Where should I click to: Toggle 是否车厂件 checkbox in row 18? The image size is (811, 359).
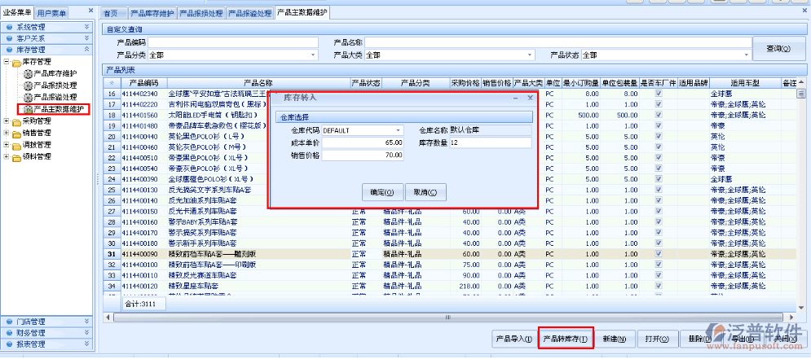(x=659, y=116)
